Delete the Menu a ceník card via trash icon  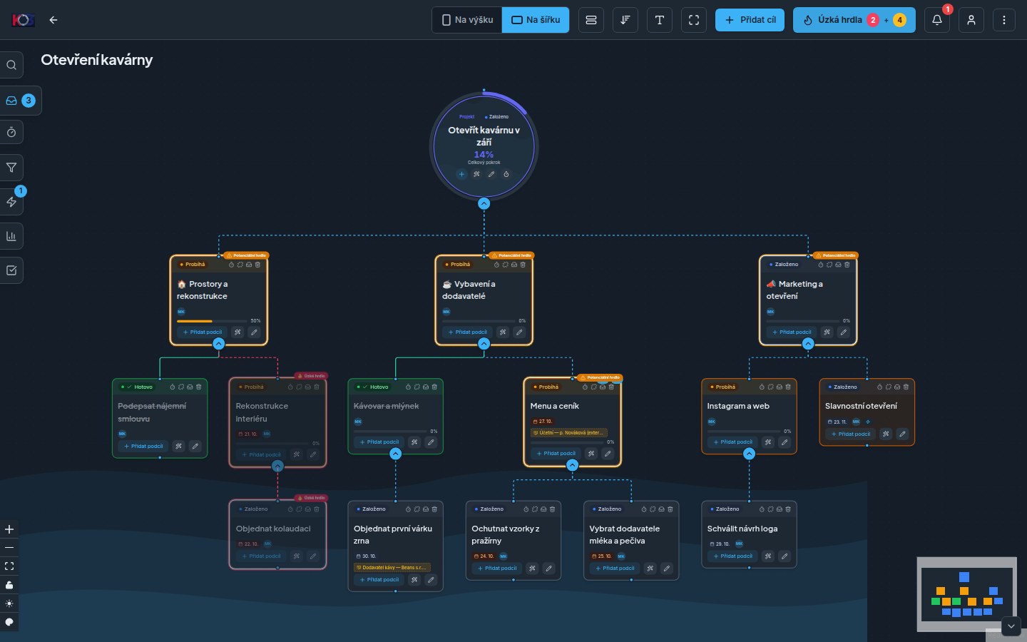(611, 387)
